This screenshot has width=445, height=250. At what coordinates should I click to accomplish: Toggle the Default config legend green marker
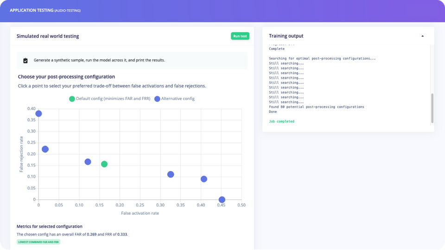coord(72,99)
